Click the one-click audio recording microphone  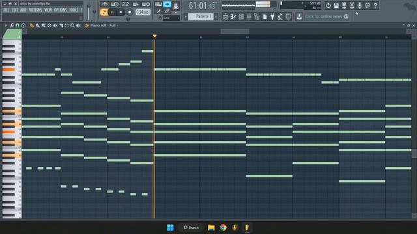(360, 5)
